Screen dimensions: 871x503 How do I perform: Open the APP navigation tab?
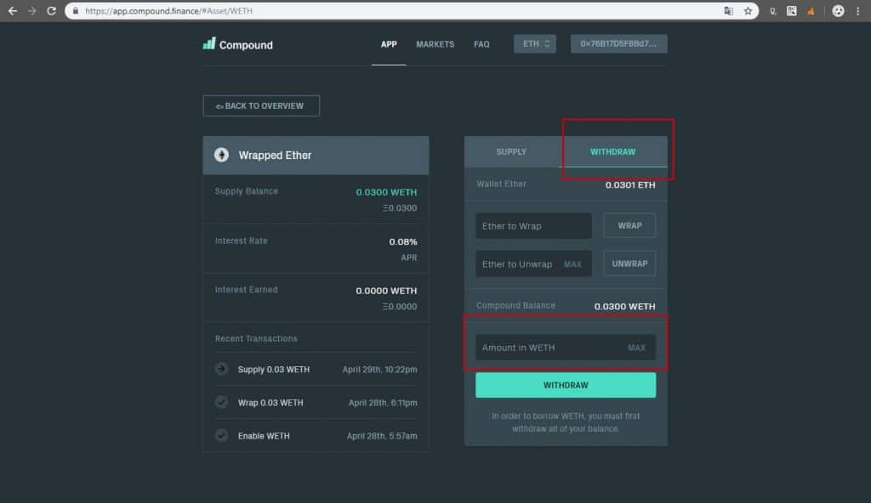[x=389, y=44]
